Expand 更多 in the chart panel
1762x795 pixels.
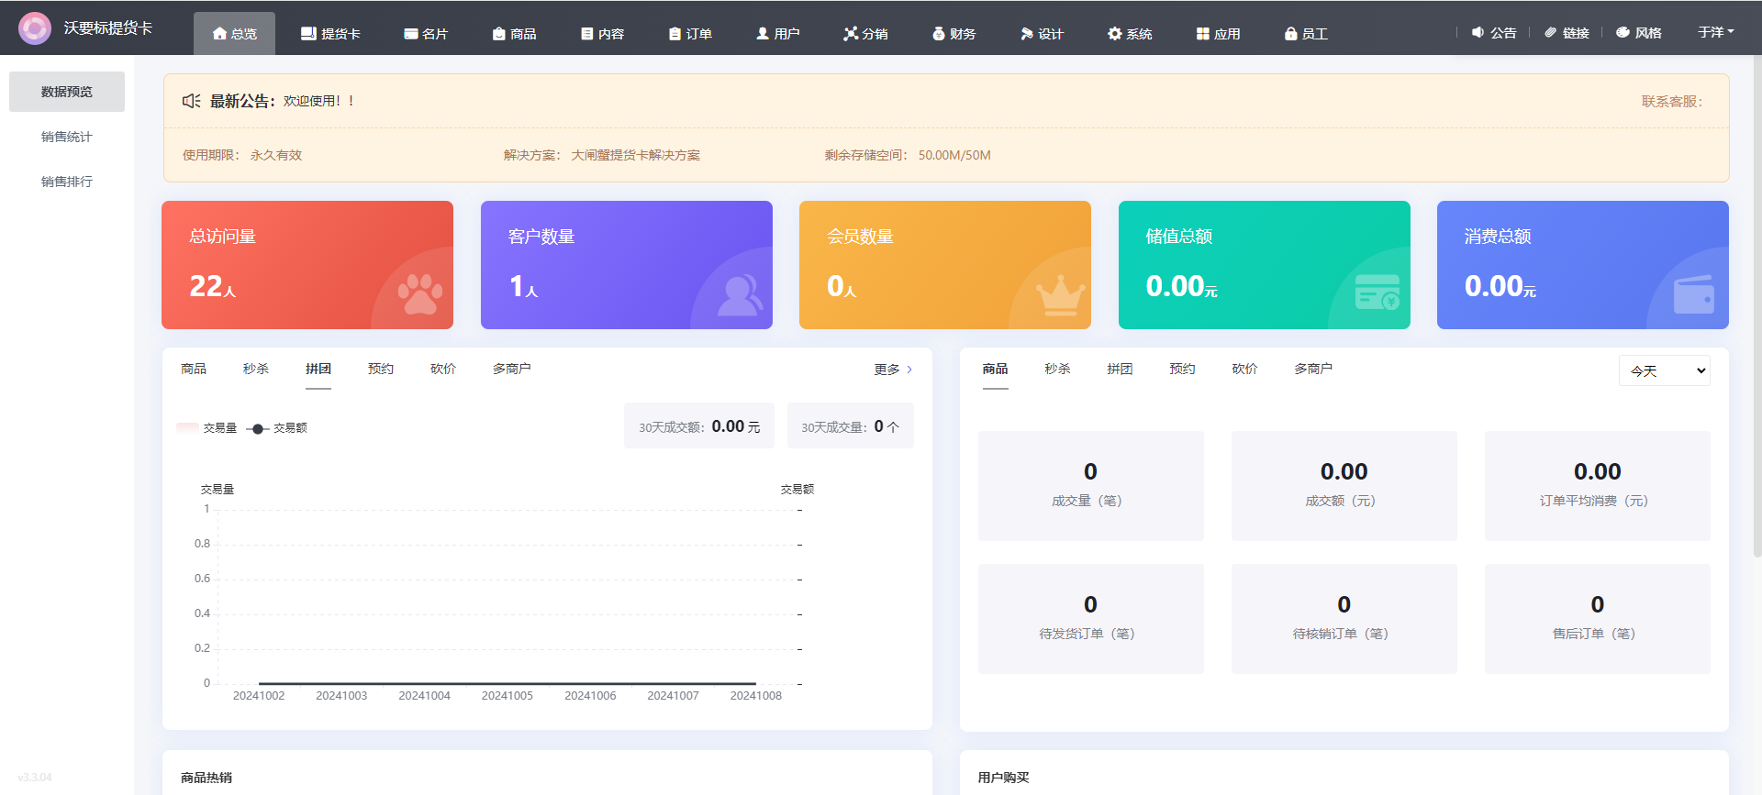pyautogui.click(x=892, y=370)
